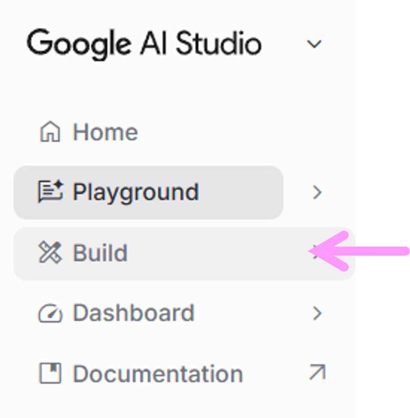Click the Build tools icon
The height and width of the screenshot is (418, 410).
click(50, 253)
